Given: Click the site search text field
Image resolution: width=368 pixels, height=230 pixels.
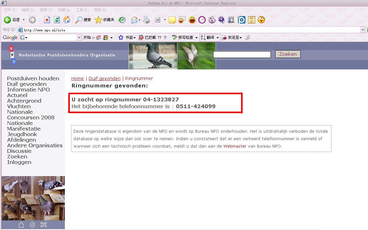Looking at the screenshot, I should pos(242,54).
